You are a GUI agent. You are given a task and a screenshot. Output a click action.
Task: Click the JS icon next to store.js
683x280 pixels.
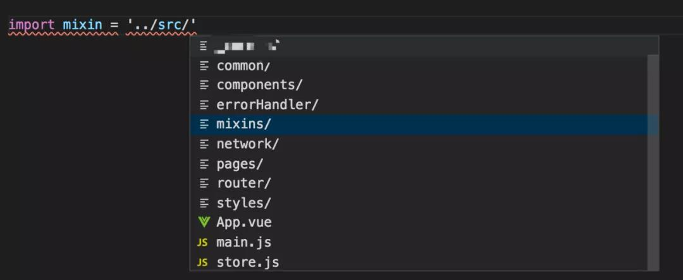click(202, 262)
